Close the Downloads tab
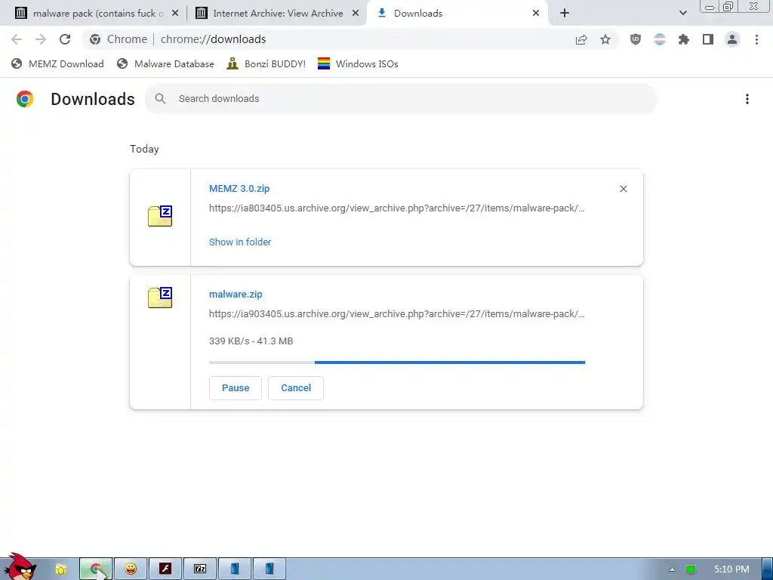Image resolution: width=773 pixels, height=580 pixels. click(536, 14)
